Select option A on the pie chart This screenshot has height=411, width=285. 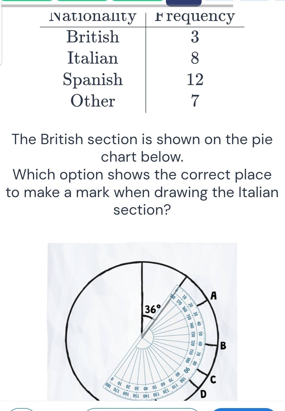coord(214,296)
